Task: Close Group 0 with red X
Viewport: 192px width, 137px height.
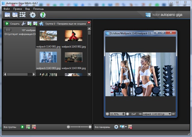Action: (x=89, y=22)
